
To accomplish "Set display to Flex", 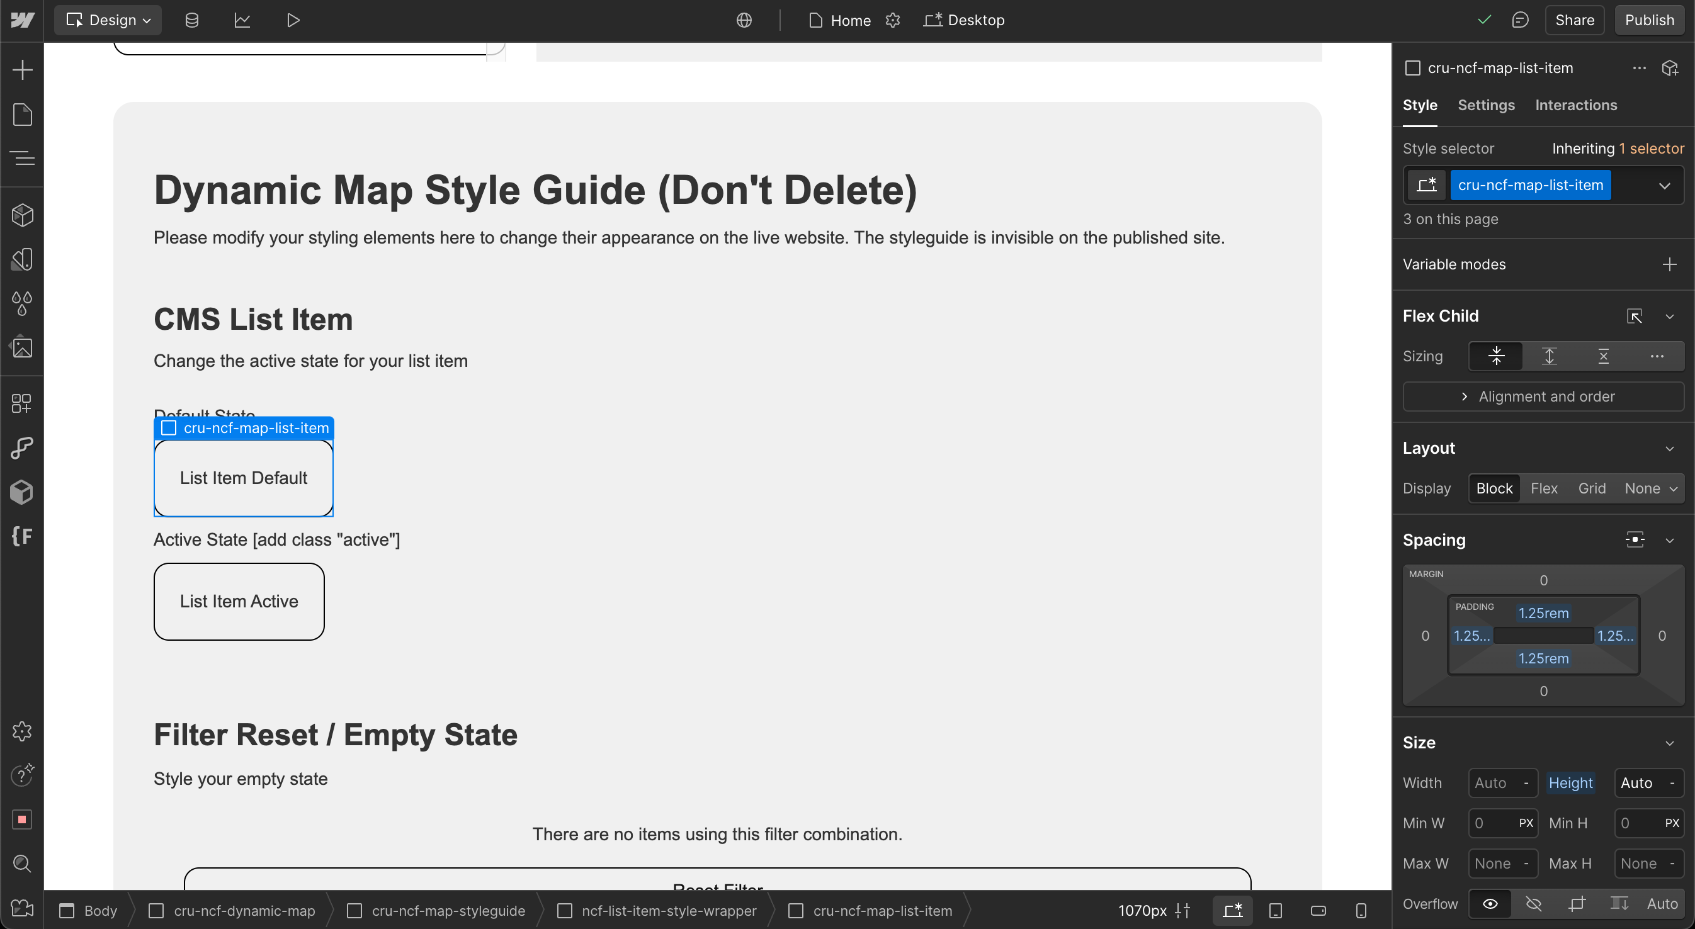I will click(x=1544, y=488).
